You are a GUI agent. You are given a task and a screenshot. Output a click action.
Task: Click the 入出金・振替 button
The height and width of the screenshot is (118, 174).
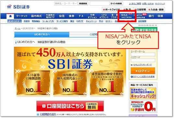[x=156, y=9]
